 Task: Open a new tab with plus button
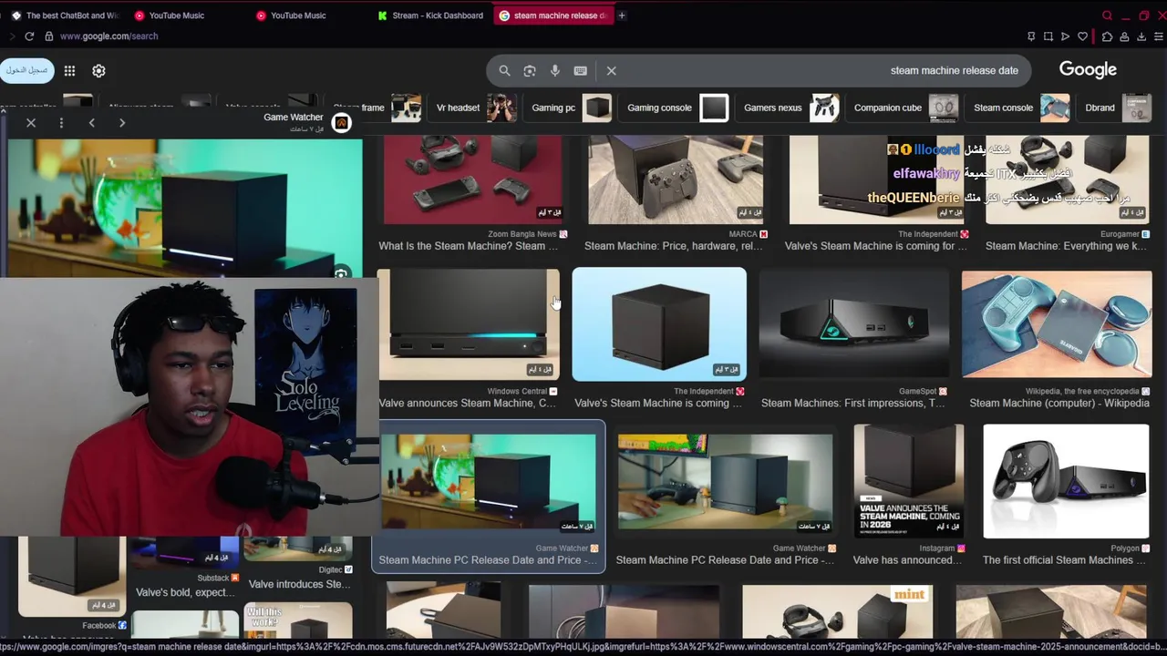pyautogui.click(x=622, y=15)
